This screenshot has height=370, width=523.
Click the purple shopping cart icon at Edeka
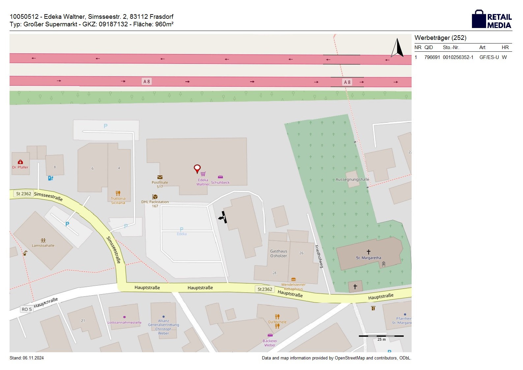[203, 174]
